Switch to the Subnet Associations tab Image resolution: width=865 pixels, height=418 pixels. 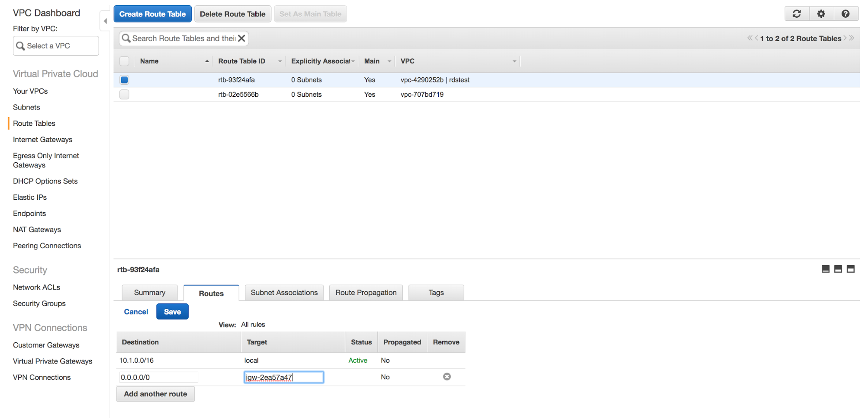coord(284,293)
